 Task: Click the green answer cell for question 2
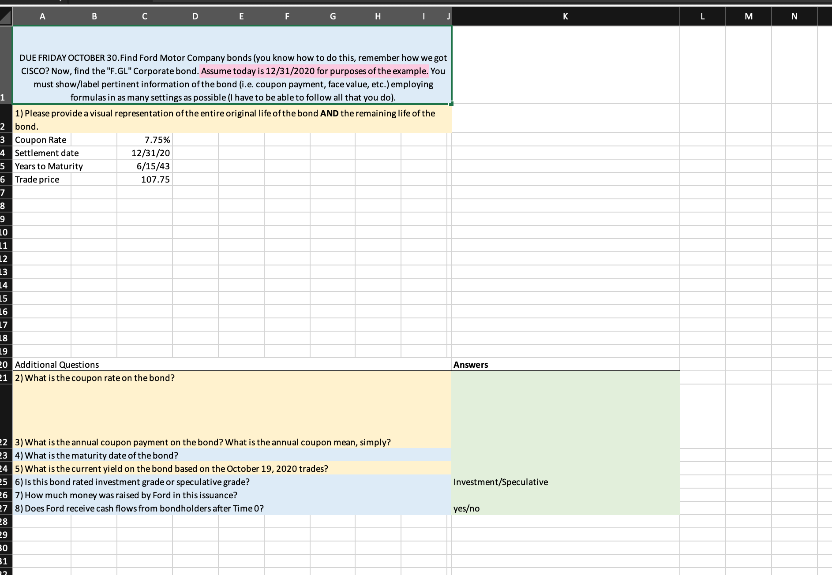(566, 378)
